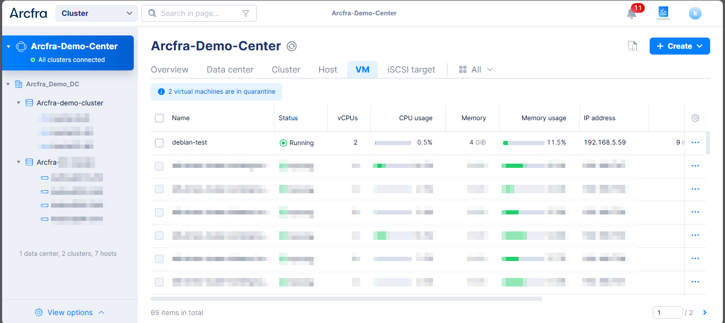
Task: Open View options in sidebar
Action: (x=70, y=313)
